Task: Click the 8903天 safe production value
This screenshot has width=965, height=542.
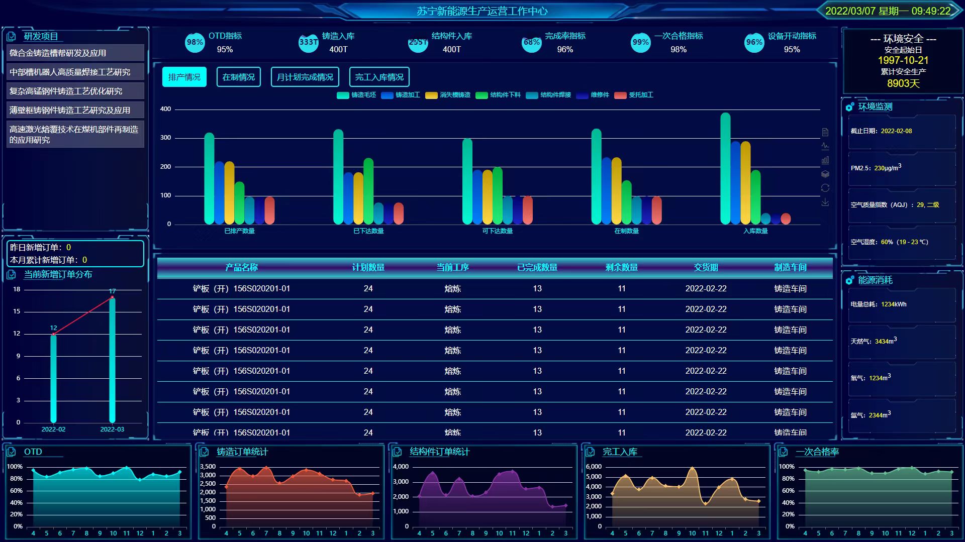Action: coord(903,83)
